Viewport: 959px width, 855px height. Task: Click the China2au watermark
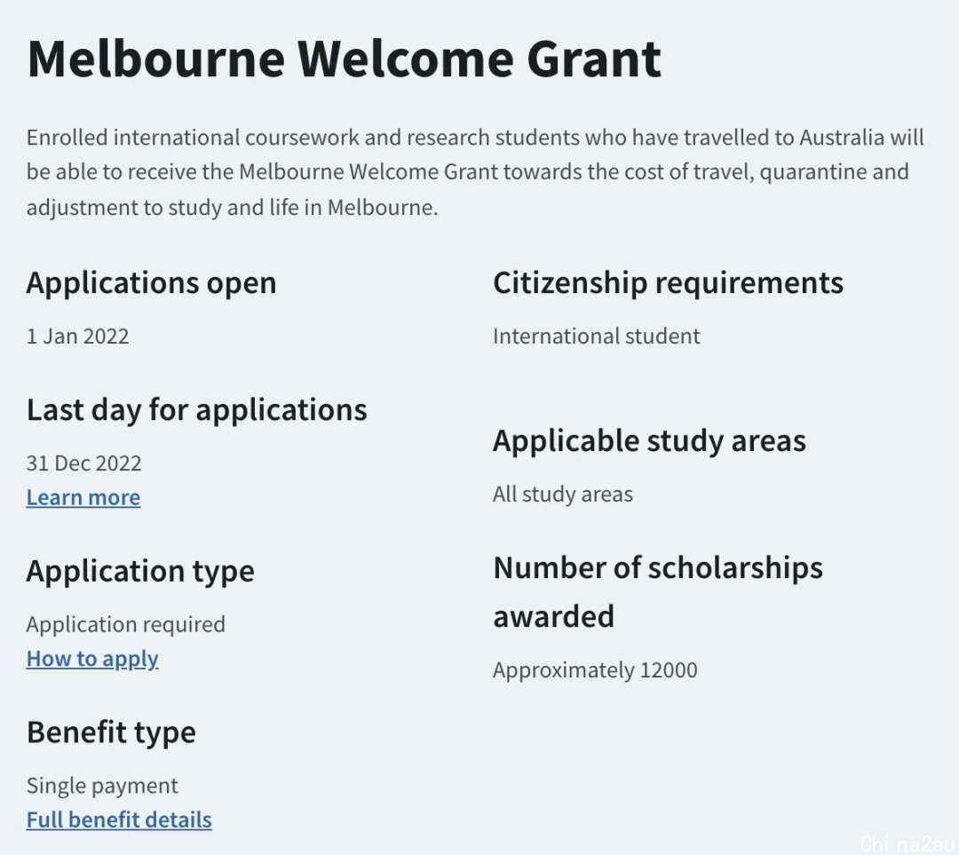[x=907, y=843]
